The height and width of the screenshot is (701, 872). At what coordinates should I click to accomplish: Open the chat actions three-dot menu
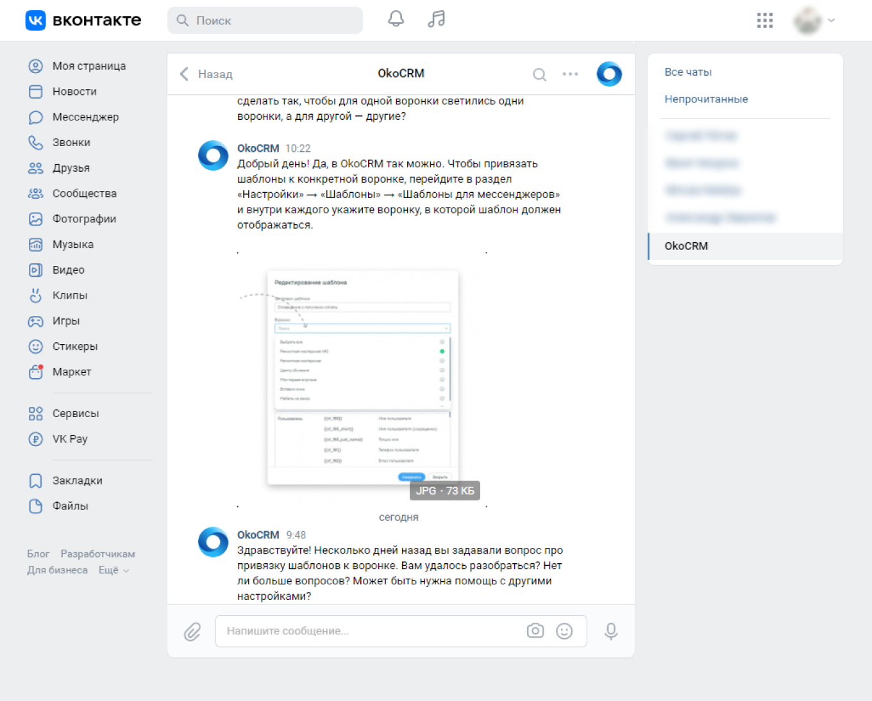tap(570, 74)
